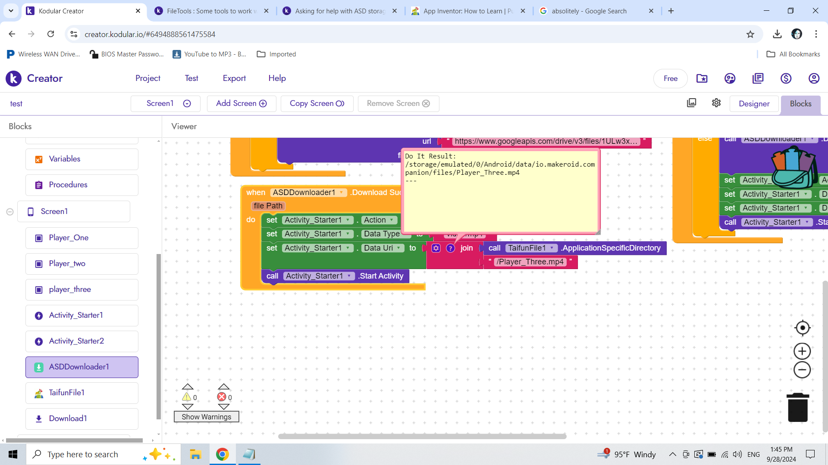Open File Explorer from the taskbar

click(x=195, y=454)
